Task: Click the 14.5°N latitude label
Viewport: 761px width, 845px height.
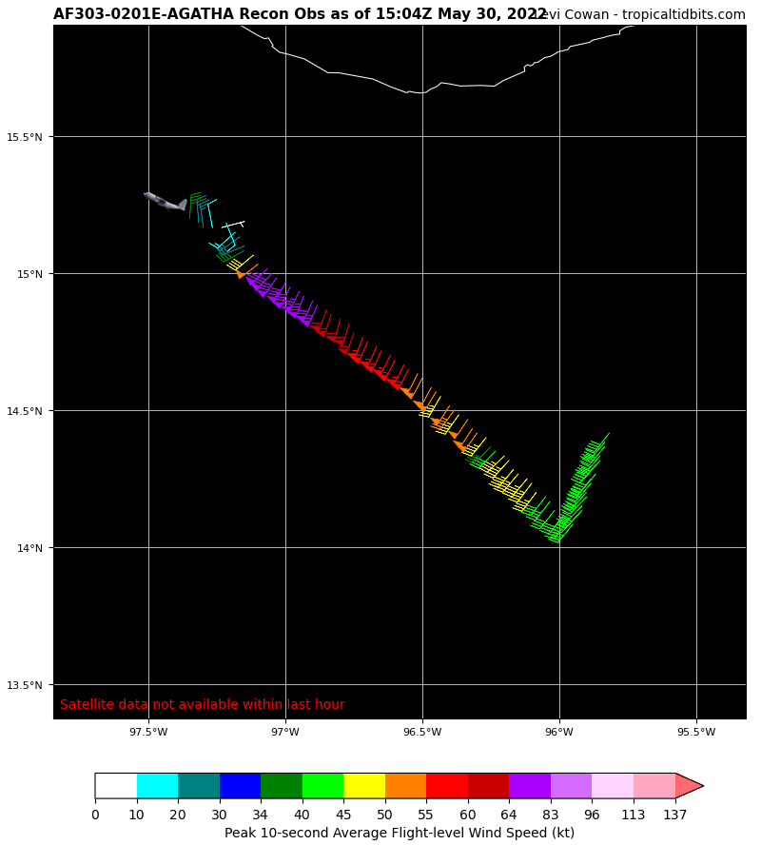Action: pyautogui.click(x=24, y=411)
